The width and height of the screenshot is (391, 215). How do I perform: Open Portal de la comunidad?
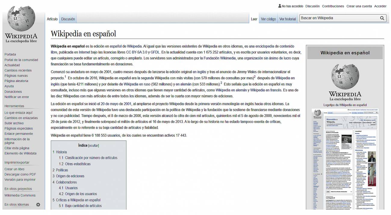(21, 60)
